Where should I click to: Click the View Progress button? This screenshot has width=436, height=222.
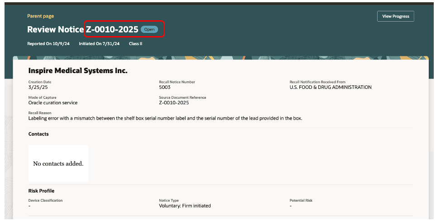395,16
